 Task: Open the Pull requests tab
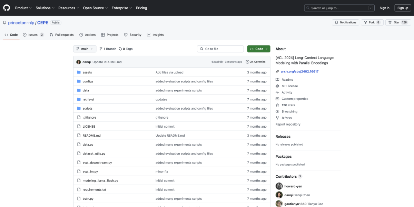click(x=61, y=35)
